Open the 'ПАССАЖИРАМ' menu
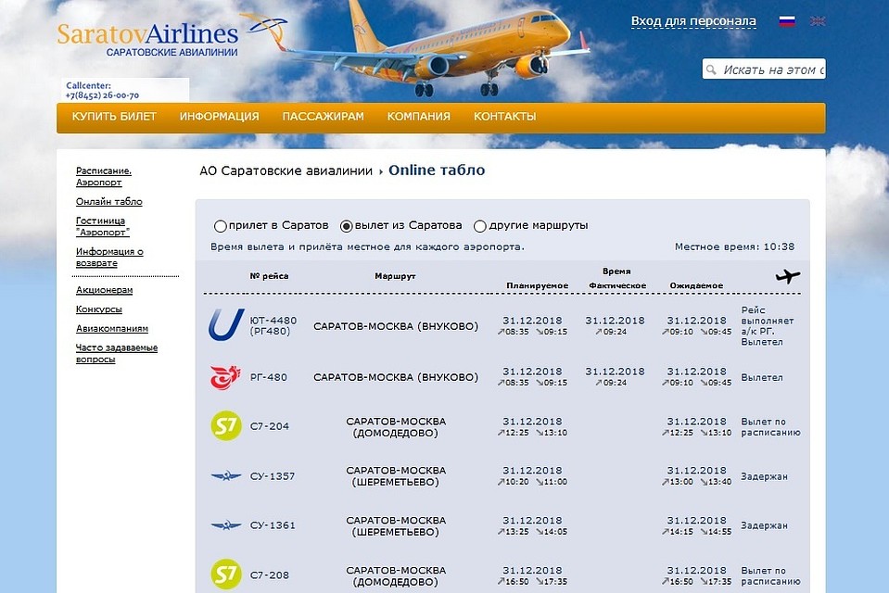The image size is (889, 593). tap(323, 117)
